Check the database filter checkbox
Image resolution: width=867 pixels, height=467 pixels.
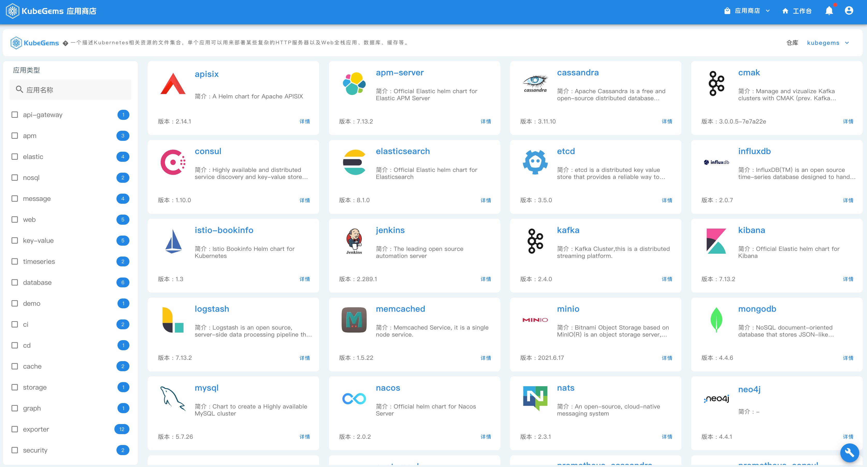(15, 282)
